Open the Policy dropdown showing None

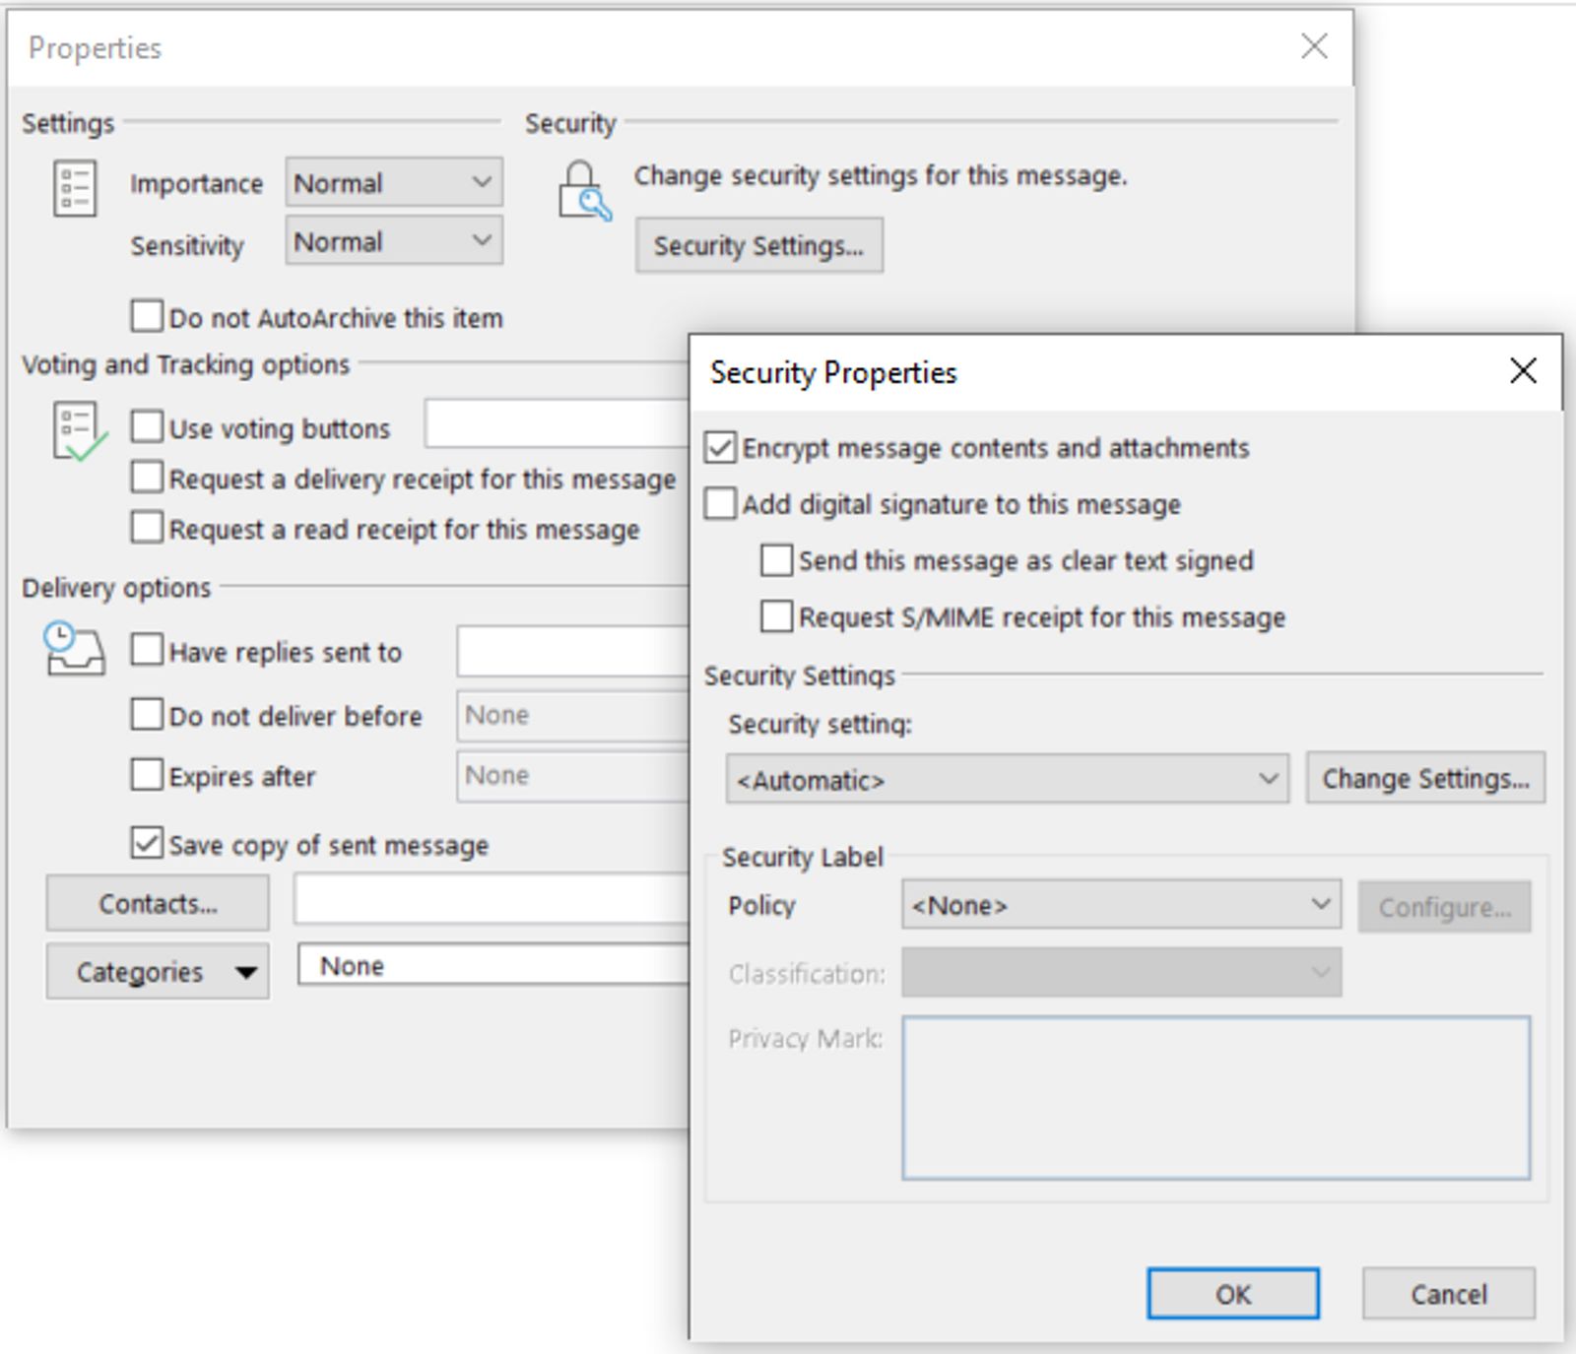coord(1121,904)
